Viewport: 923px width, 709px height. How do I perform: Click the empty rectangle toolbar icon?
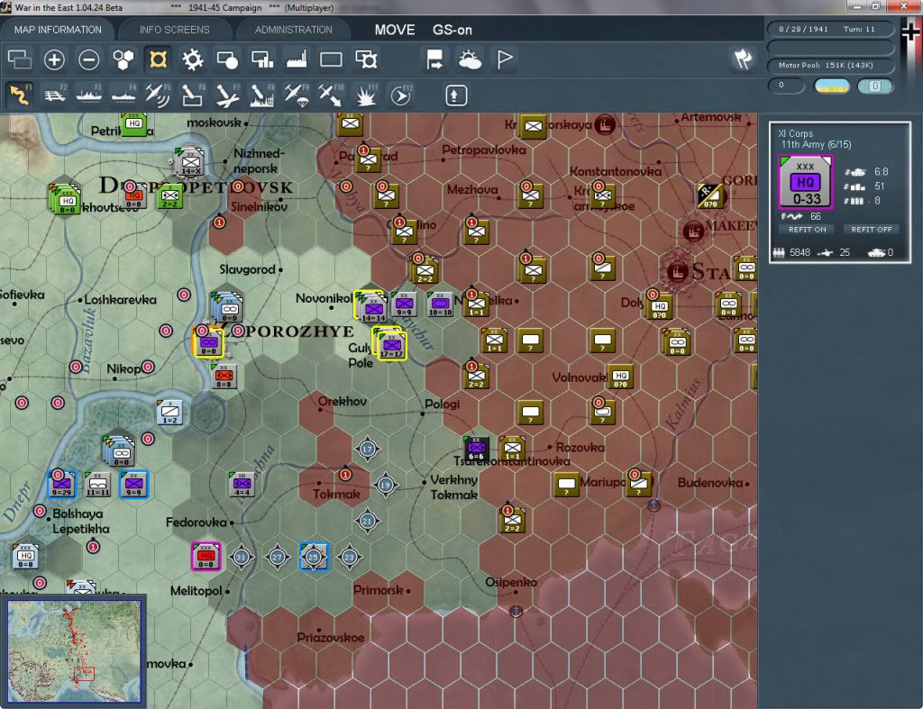pyautogui.click(x=331, y=59)
